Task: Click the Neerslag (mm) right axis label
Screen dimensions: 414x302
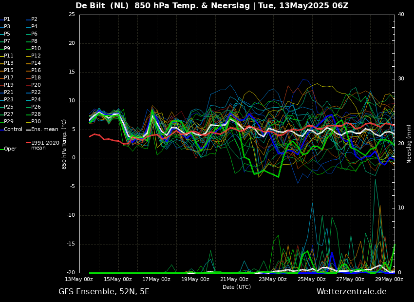Action: click(x=409, y=144)
